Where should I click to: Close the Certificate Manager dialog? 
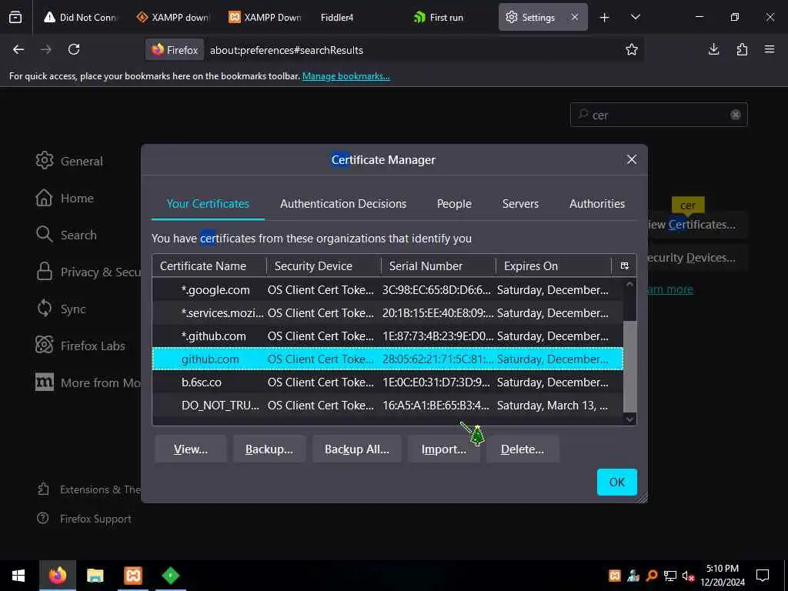tap(632, 160)
